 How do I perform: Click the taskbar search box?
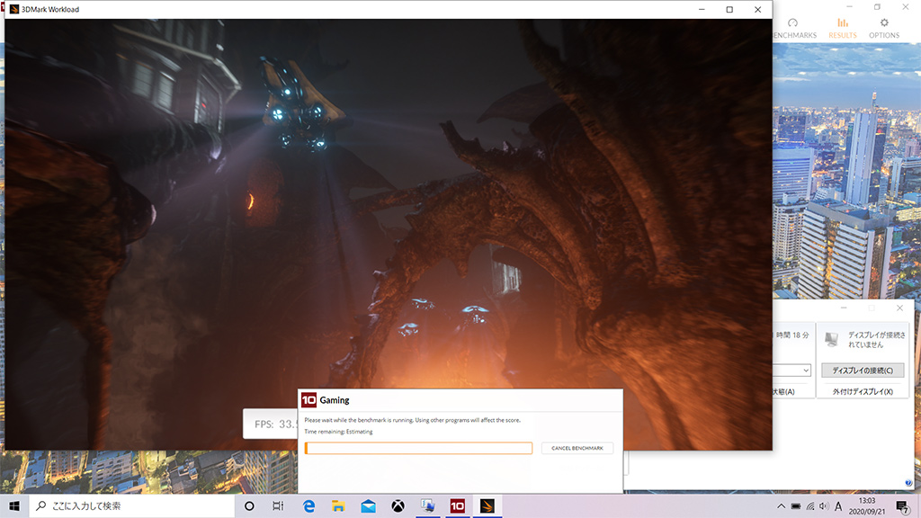132,505
